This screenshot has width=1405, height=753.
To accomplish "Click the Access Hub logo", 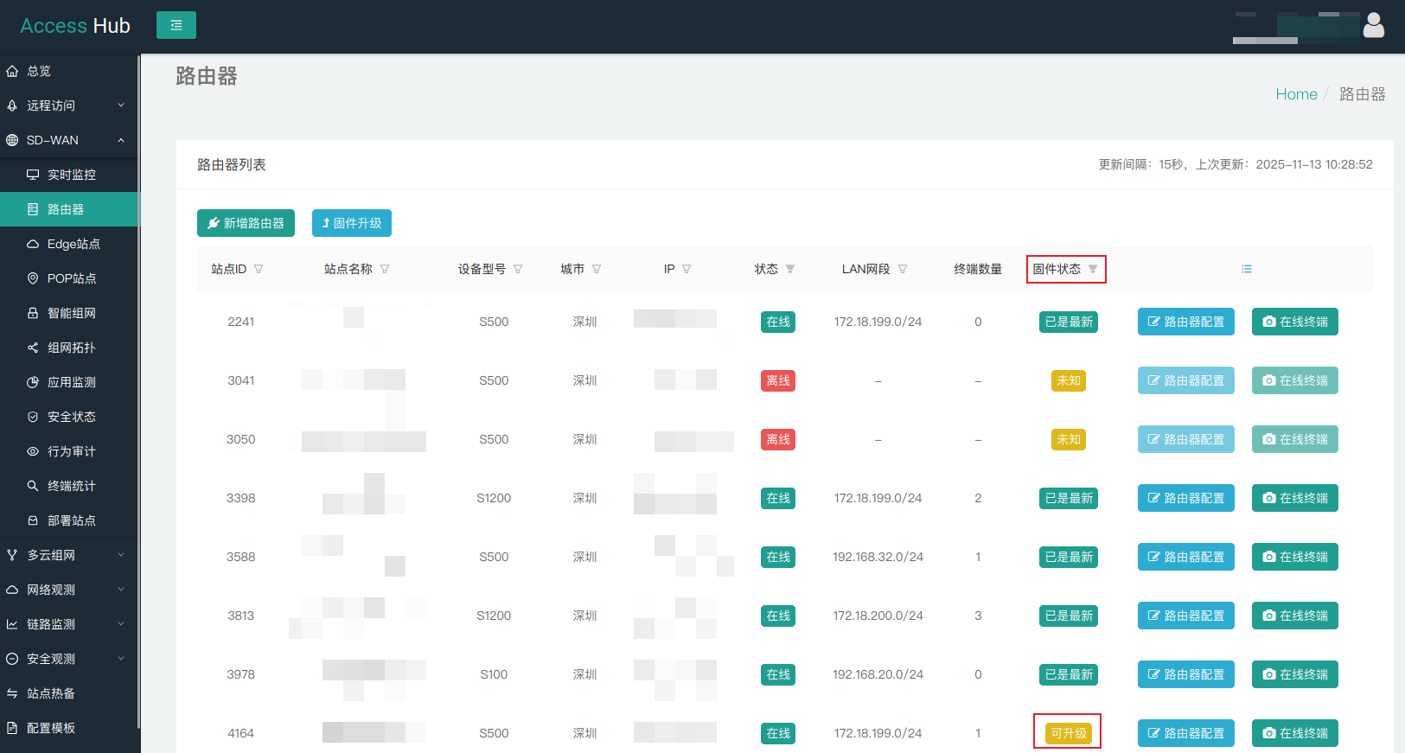I will [75, 26].
